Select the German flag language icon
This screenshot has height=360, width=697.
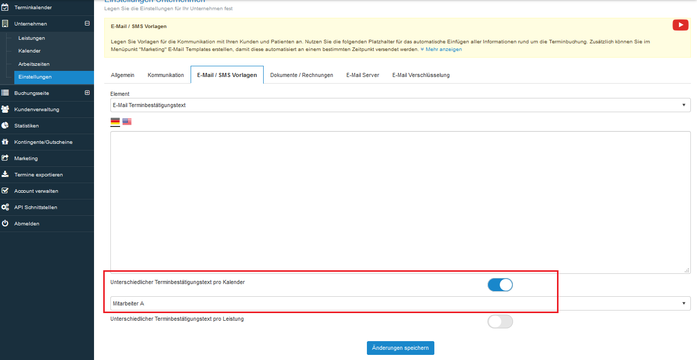115,122
